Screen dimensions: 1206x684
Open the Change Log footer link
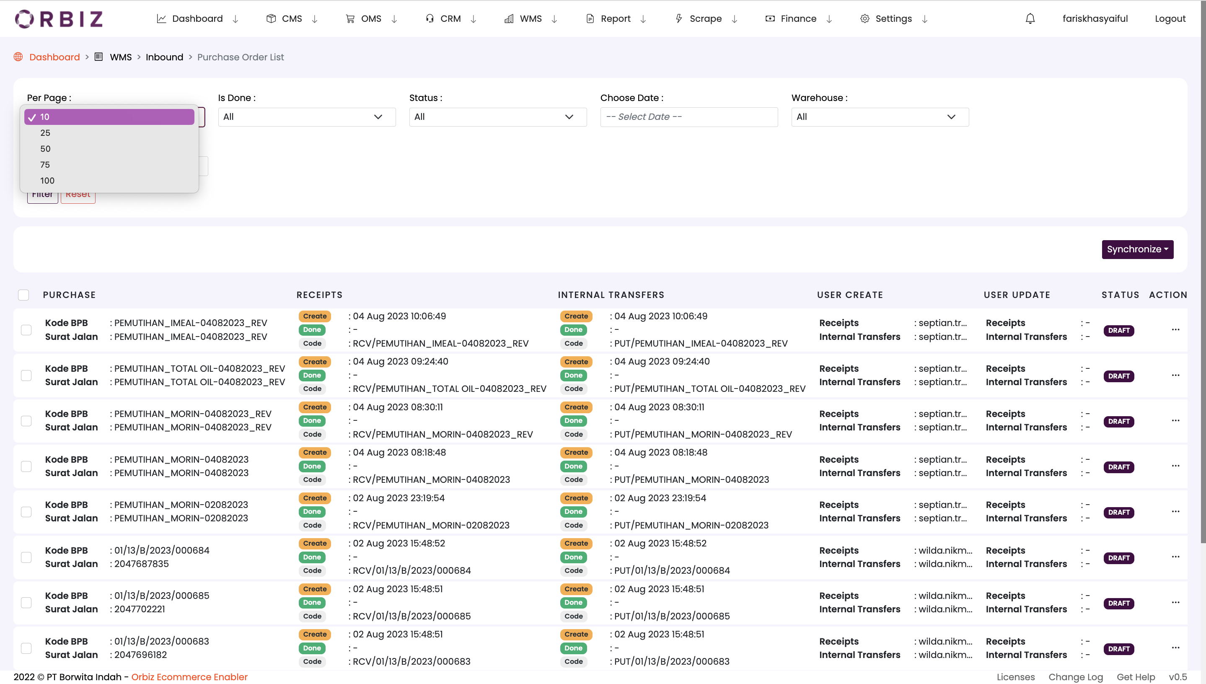coord(1075,677)
